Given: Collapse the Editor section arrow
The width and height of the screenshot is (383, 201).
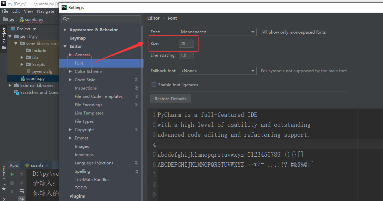Looking at the screenshot, I should click(65, 46).
